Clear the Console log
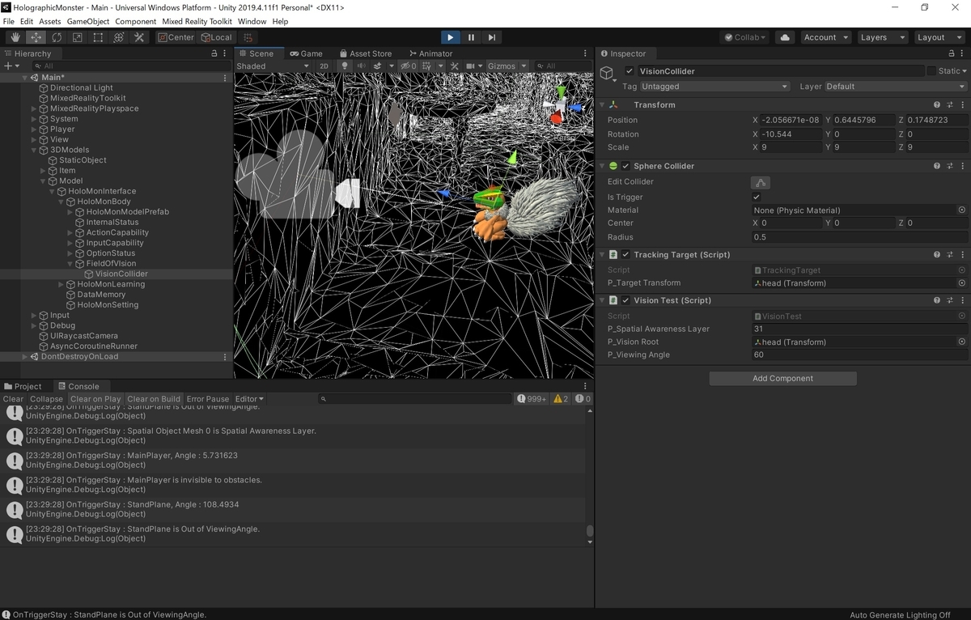The image size is (971, 620). [13, 399]
